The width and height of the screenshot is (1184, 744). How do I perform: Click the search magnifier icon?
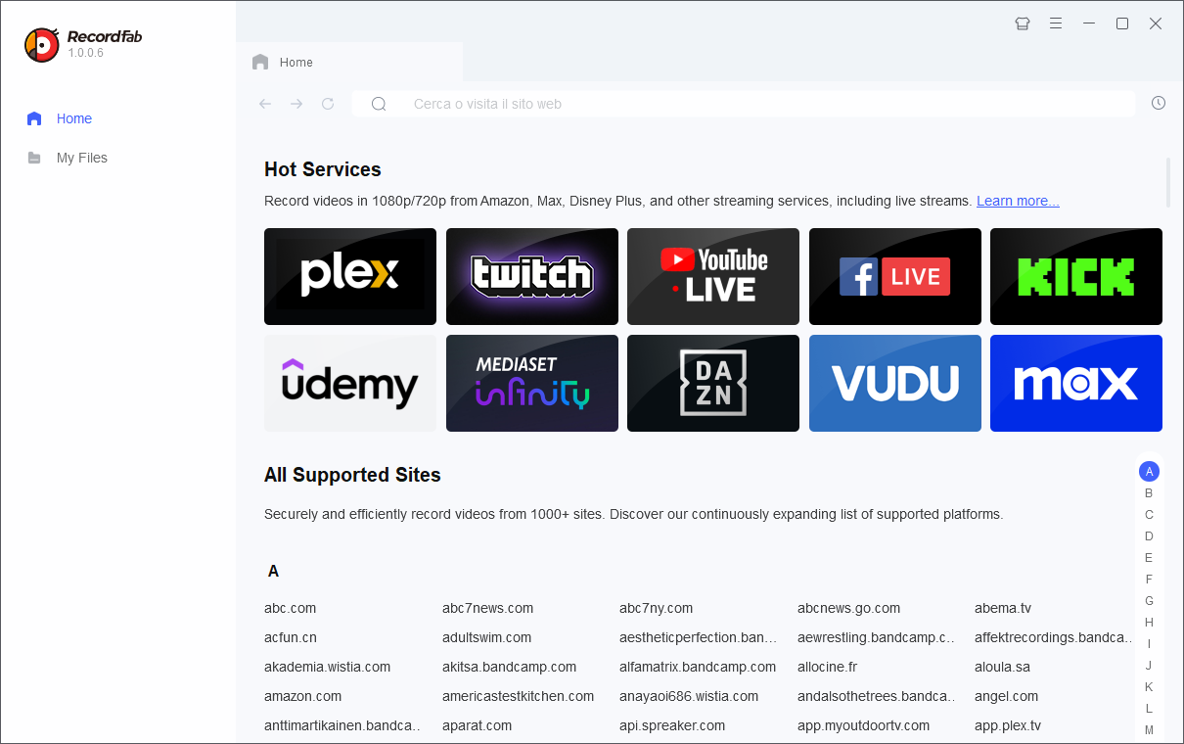(x=380, y=104)
